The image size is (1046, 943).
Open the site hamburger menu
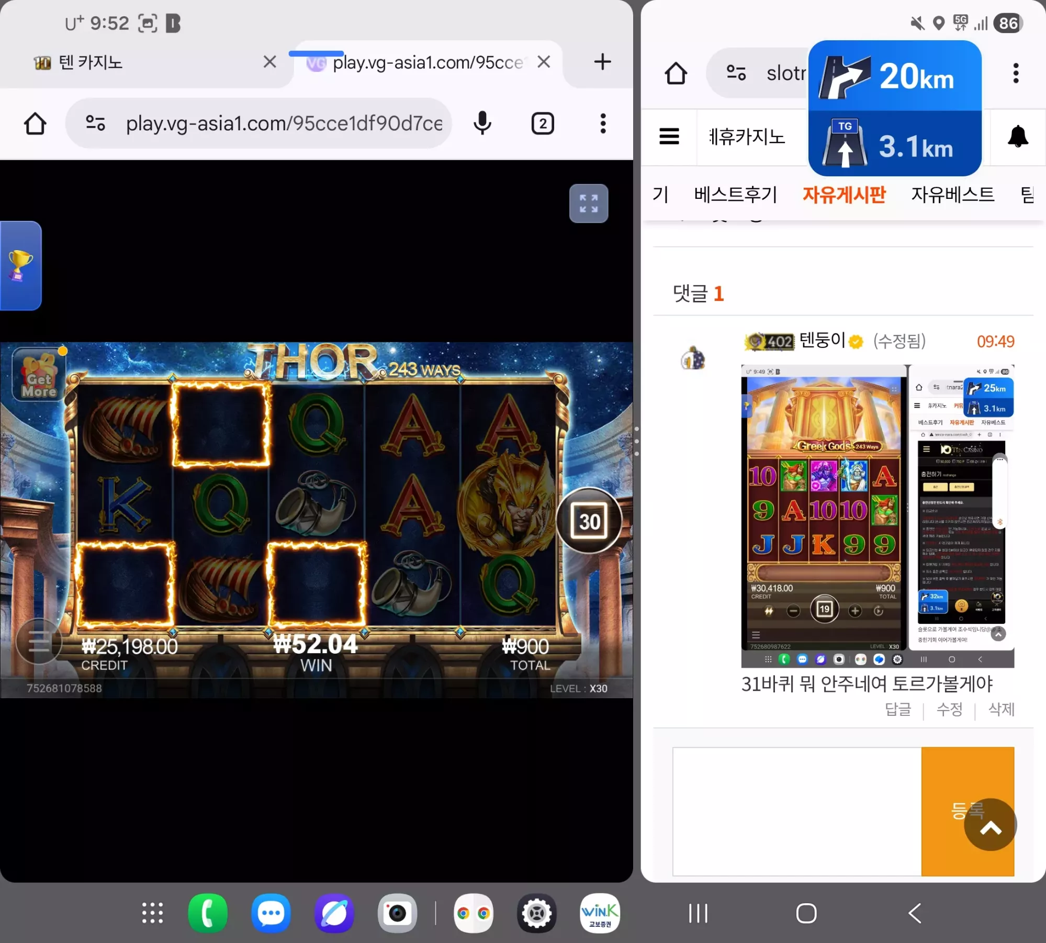coord(669,137)
